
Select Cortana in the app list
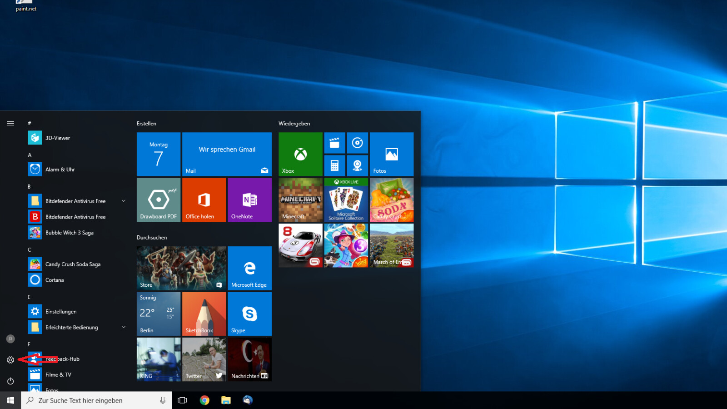point(55,280)
